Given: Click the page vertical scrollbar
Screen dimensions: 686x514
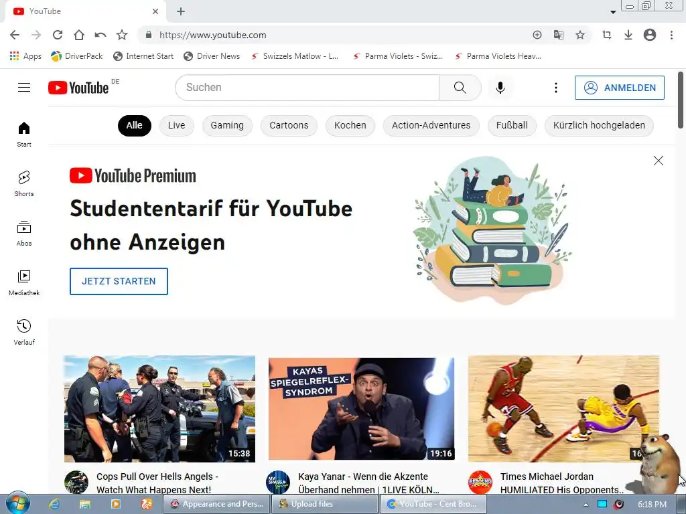Looking at the screenshot, I should (x=681, y=100).
